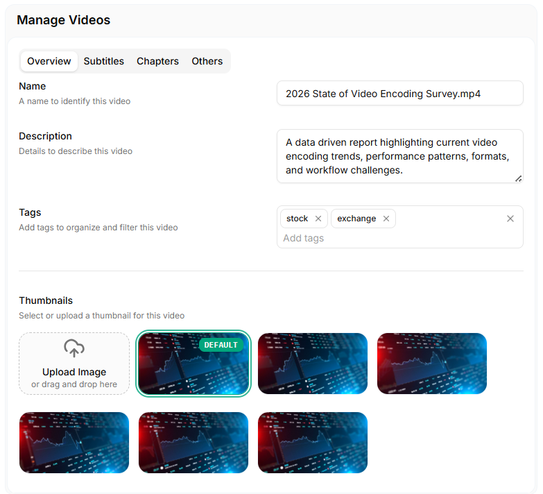Click the description resize handle
Viewport: 543px width, 494px height.
(x=518, y=179)
